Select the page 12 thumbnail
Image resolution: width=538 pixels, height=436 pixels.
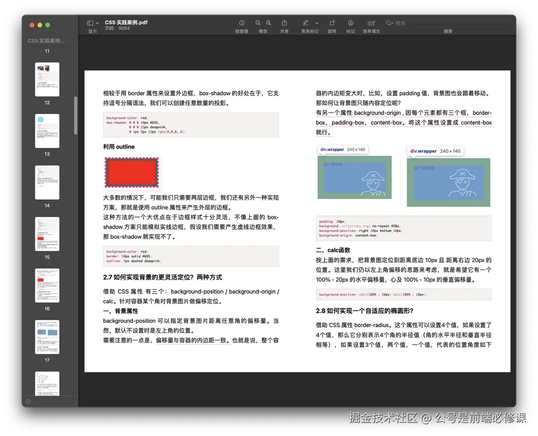pyautogui.click(x=46, y=79)
